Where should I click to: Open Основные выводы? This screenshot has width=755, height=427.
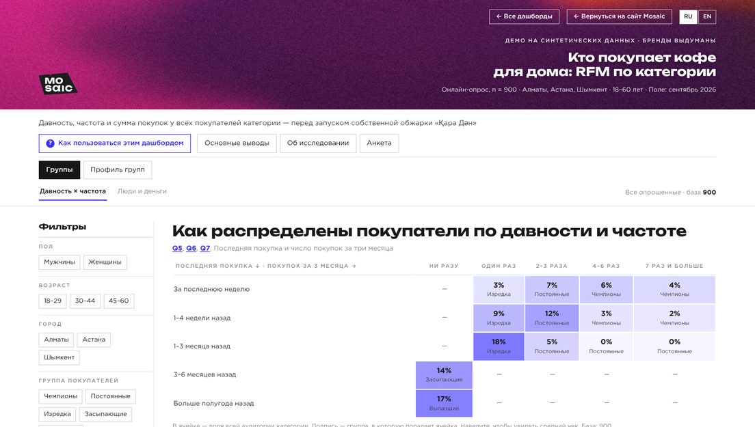[x=237, y=143]
